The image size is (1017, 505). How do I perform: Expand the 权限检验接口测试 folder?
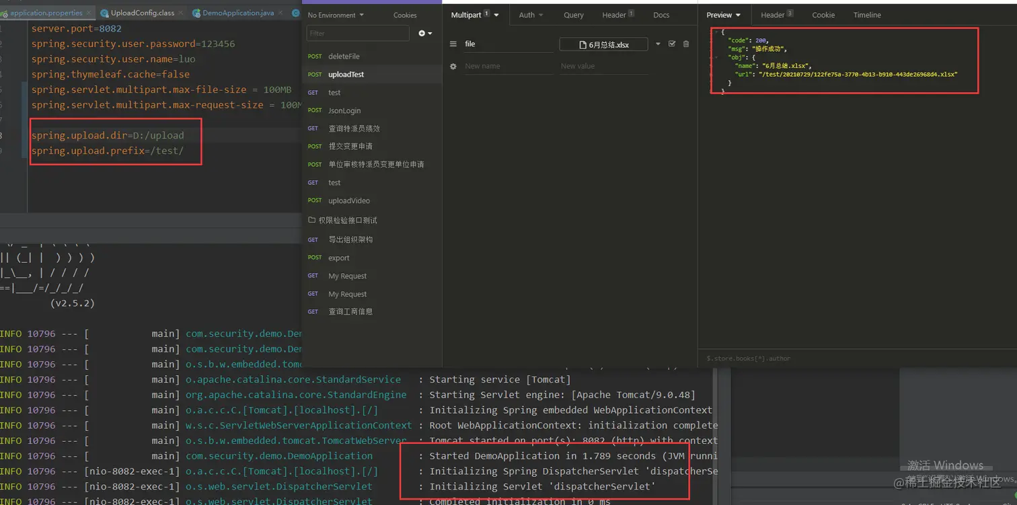tap(372, 221)
